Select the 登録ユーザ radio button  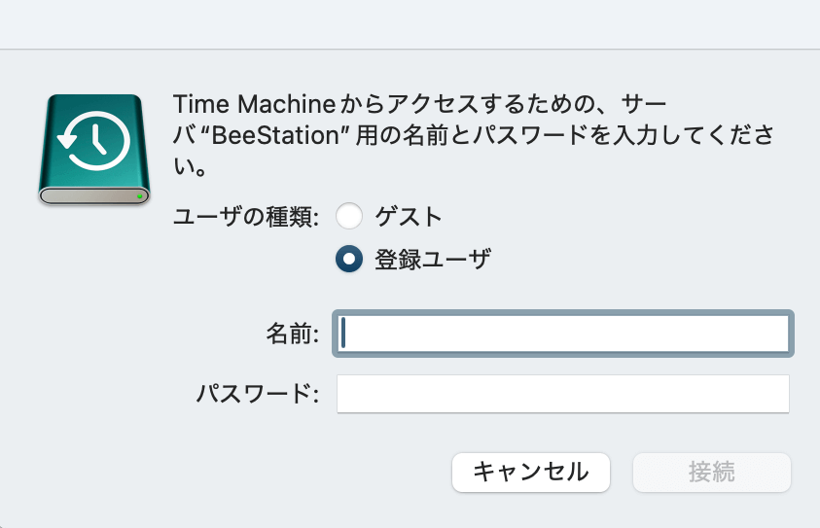[349, 259]
